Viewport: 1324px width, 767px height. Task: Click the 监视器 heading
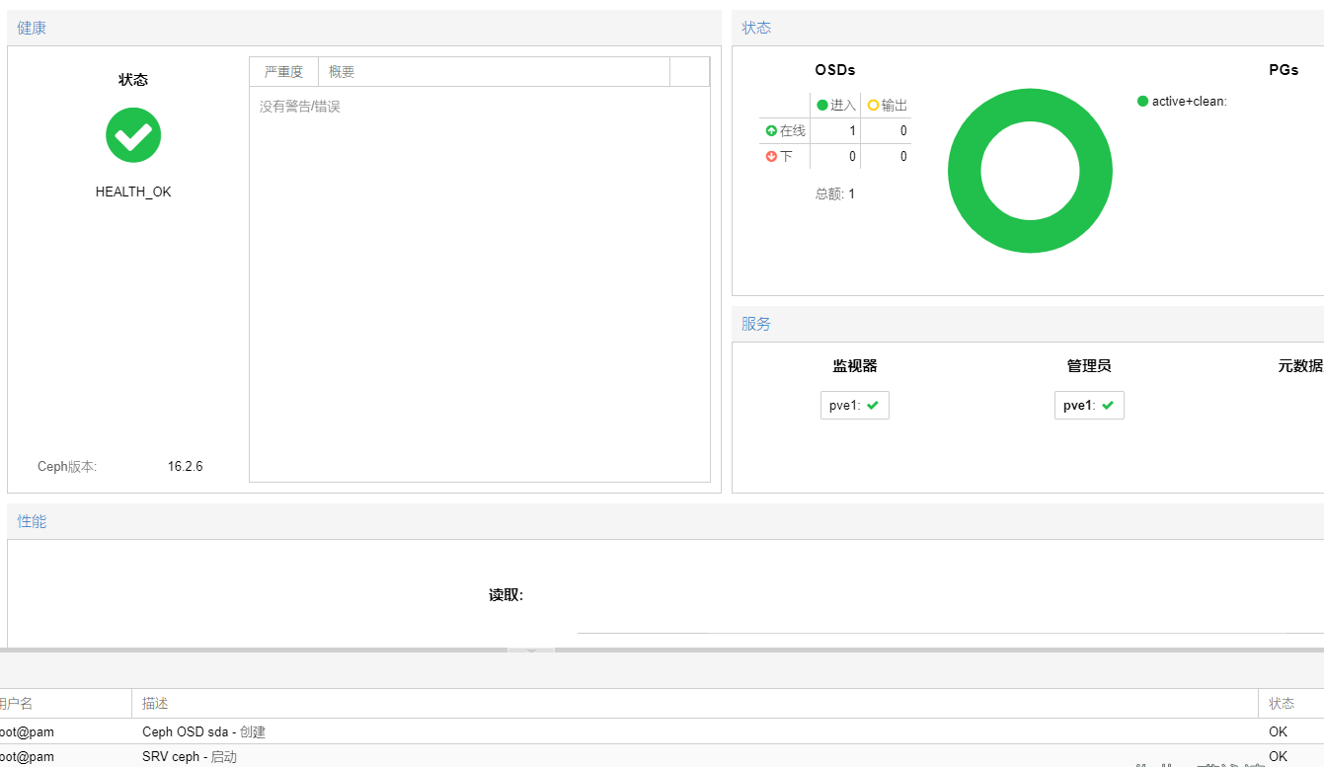[855, 366]
